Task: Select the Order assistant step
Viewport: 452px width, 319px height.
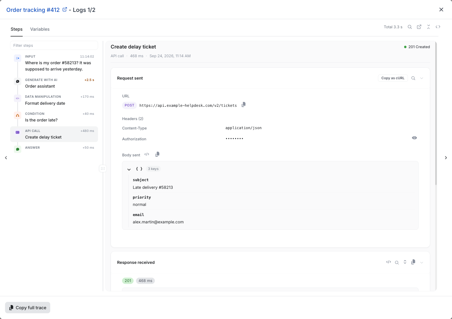Action: [x=54, y=83]
